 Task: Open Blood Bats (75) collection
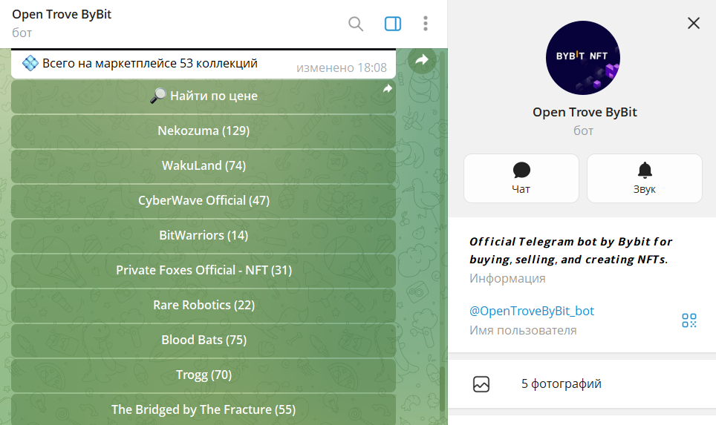click(204, 340)
